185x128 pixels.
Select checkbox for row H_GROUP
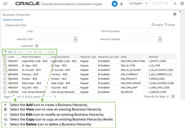(x=5, y=92)
